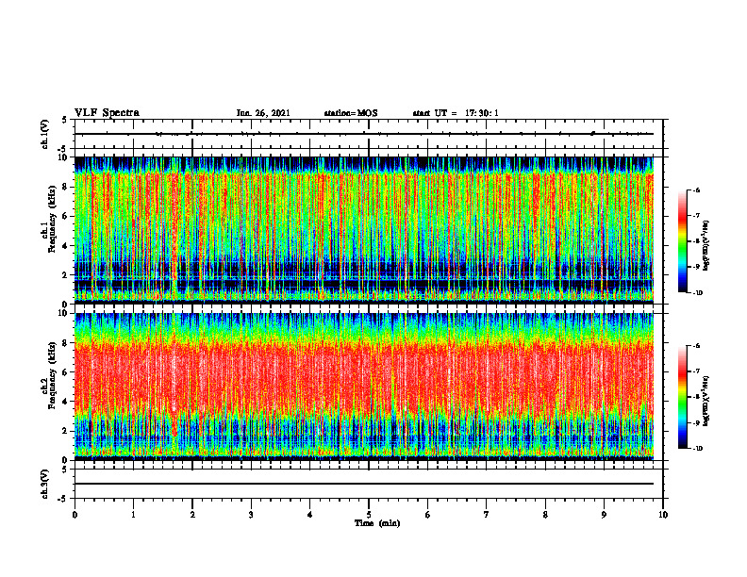Click the "8" kHz tick of ch.1 frequency axis
Screen dimensions: 747x577
pyautogui.click(x=66, y=187)
